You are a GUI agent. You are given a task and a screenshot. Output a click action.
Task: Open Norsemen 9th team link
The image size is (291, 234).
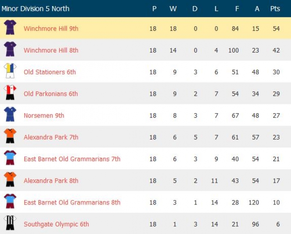44,116
